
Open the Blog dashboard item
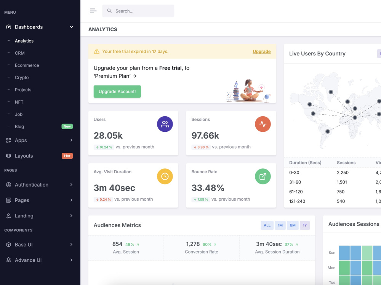coord(19,127)
